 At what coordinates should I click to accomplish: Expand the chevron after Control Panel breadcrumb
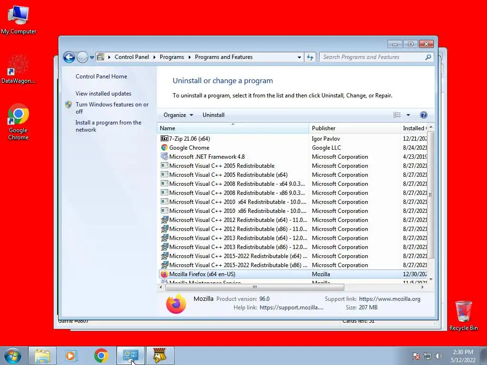click(155, 57)
